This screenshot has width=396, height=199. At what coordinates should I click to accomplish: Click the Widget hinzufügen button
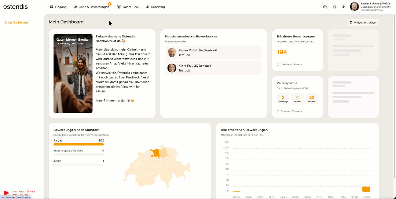point(363,22)
